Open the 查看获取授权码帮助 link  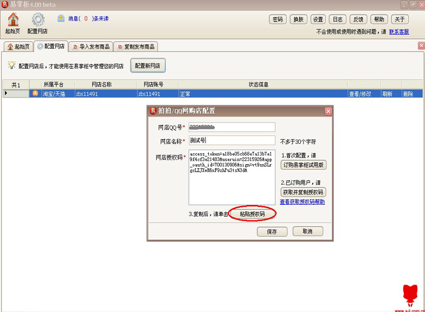(302, 201)
